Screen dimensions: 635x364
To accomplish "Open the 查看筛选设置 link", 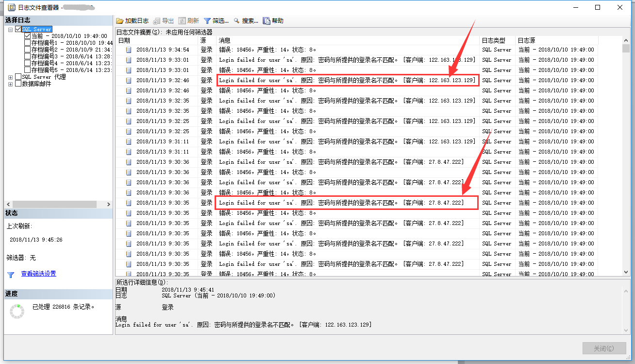I will tap(38, 274).
